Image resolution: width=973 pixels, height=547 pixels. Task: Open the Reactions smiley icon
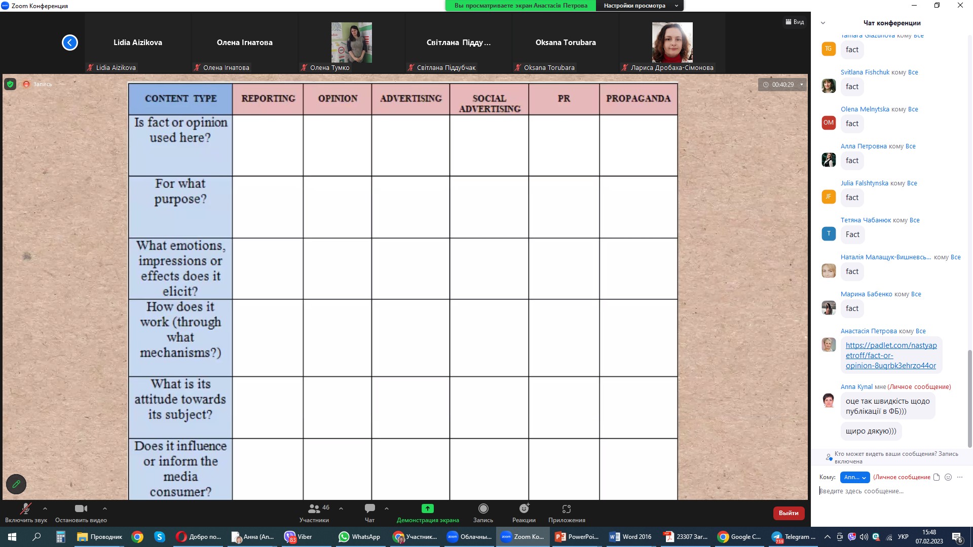coord(524,509)
